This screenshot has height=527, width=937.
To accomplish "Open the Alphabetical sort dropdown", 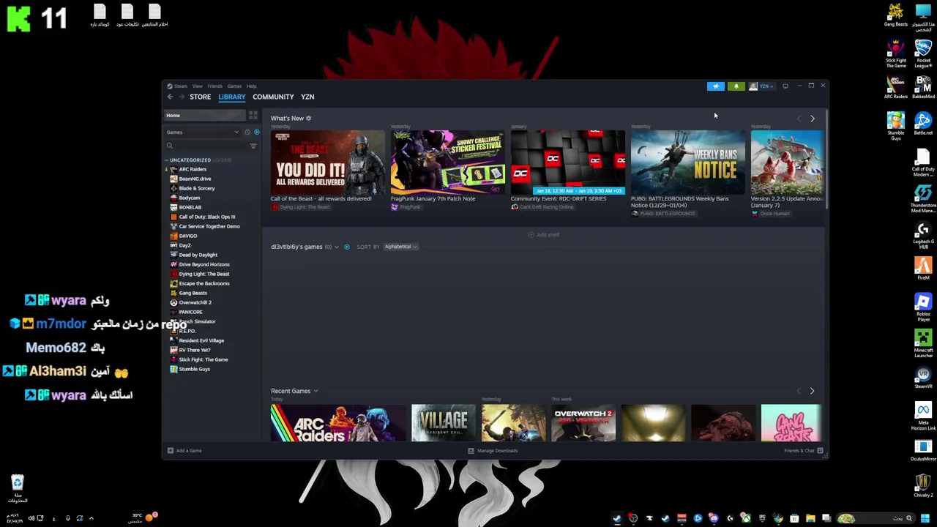I will pyautogui.click(x=400, y=247).
